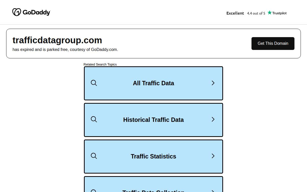Click the trafficdatagroup.com domain heading
The width and height of the screenshot is (307, 192).
(x=57, y=40)
